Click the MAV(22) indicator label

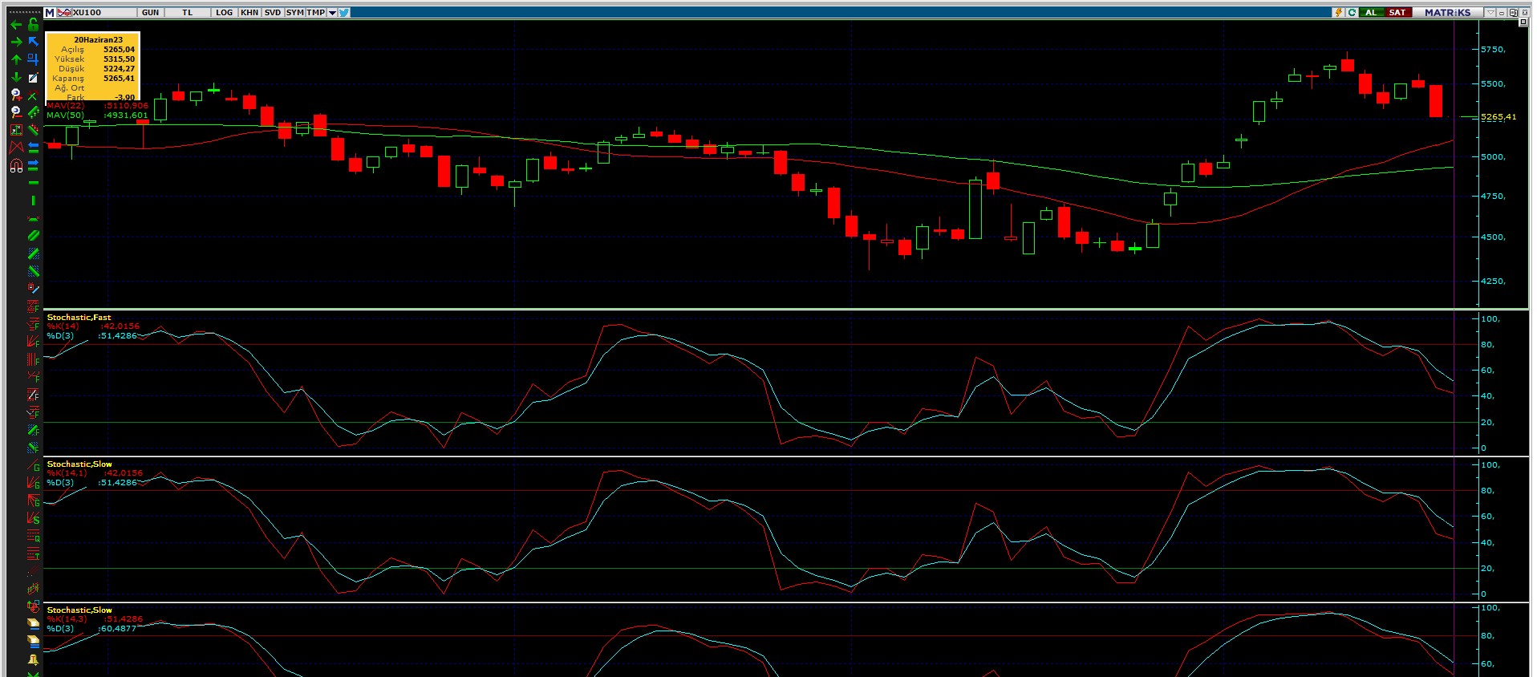(x=66, y=106)
